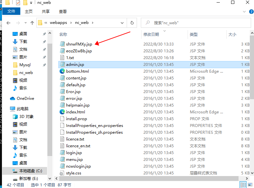Viewport: 254px width, 188px height.
Task: Open the help question mark icon
Action: 251,12
